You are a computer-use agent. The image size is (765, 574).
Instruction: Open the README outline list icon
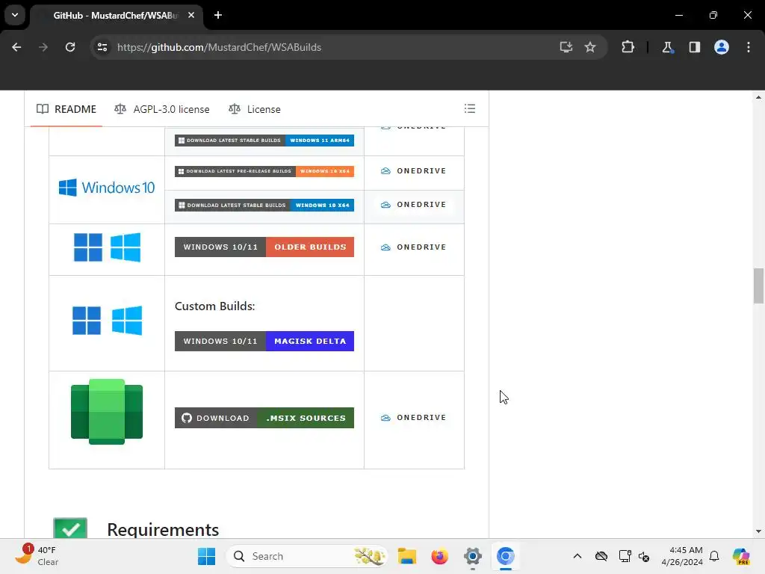[470, 109]
